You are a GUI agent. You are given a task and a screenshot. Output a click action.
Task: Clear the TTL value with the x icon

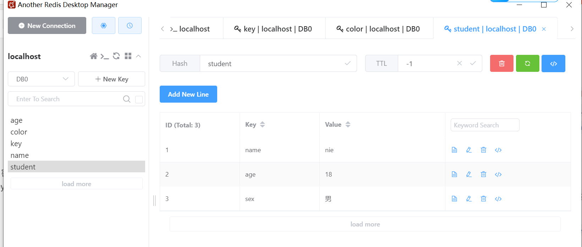coord(460,63)
